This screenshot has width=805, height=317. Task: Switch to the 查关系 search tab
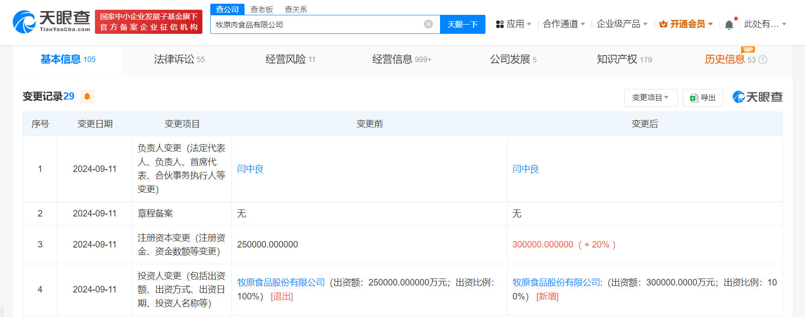coord(296,9)
